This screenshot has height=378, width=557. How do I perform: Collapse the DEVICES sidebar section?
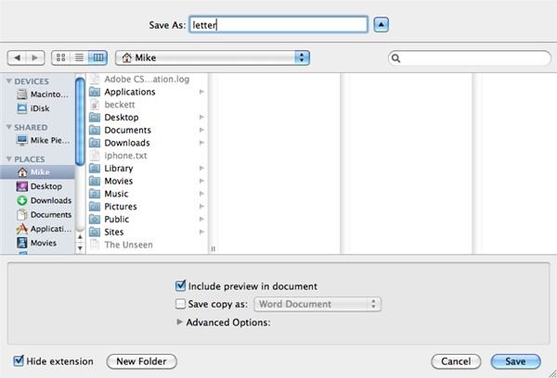pyautogui.click(x=9, y=82)
